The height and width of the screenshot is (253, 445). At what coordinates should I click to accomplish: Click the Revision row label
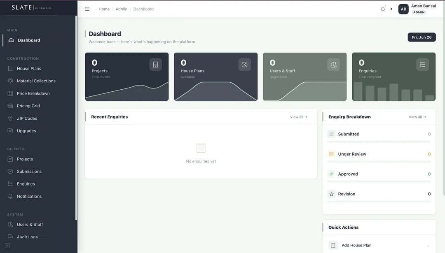(347, 194)
